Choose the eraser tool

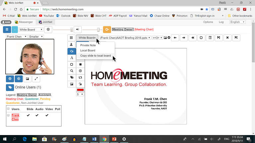pos(80,84)
